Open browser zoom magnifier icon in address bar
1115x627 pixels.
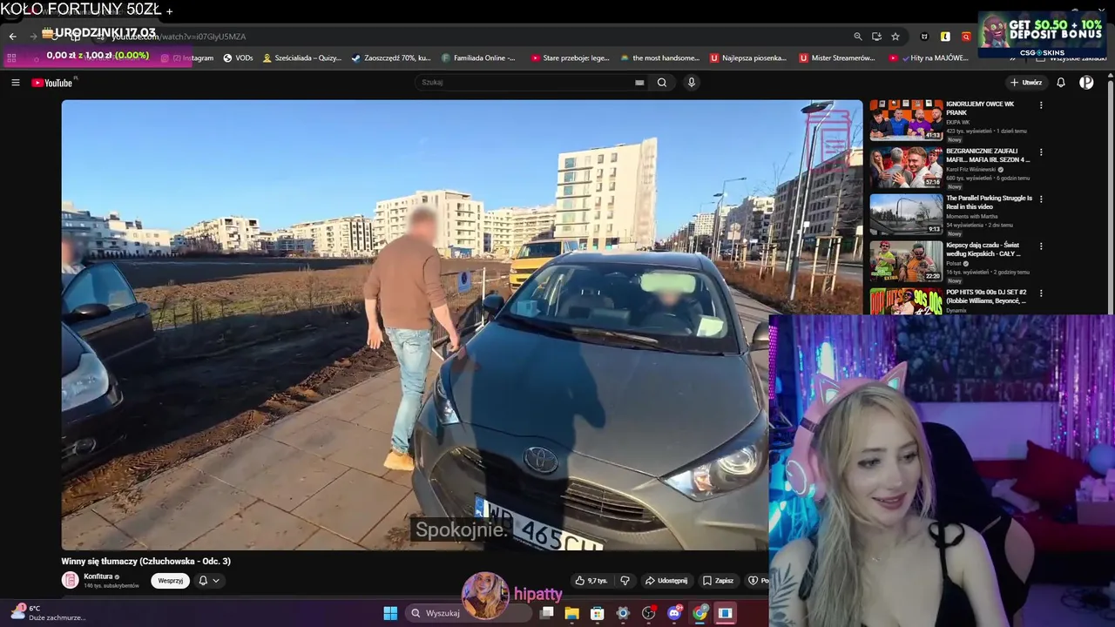click(858, 37)
